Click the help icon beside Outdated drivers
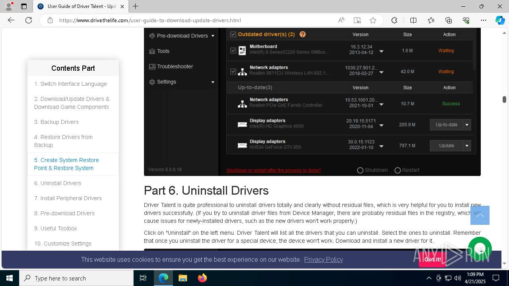509x286 pixels. point(303,34)
